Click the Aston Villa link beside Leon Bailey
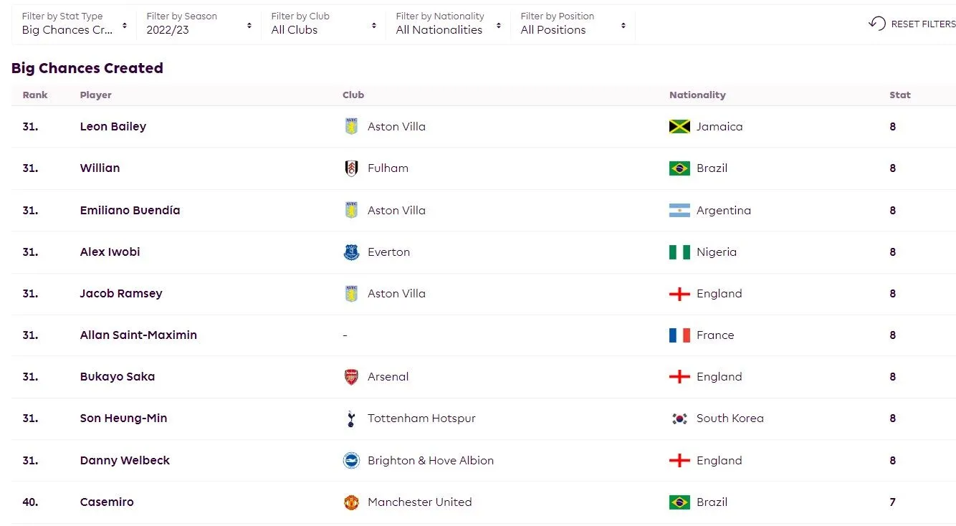Screen dimensions: 956x526 (x=396, y=127)
